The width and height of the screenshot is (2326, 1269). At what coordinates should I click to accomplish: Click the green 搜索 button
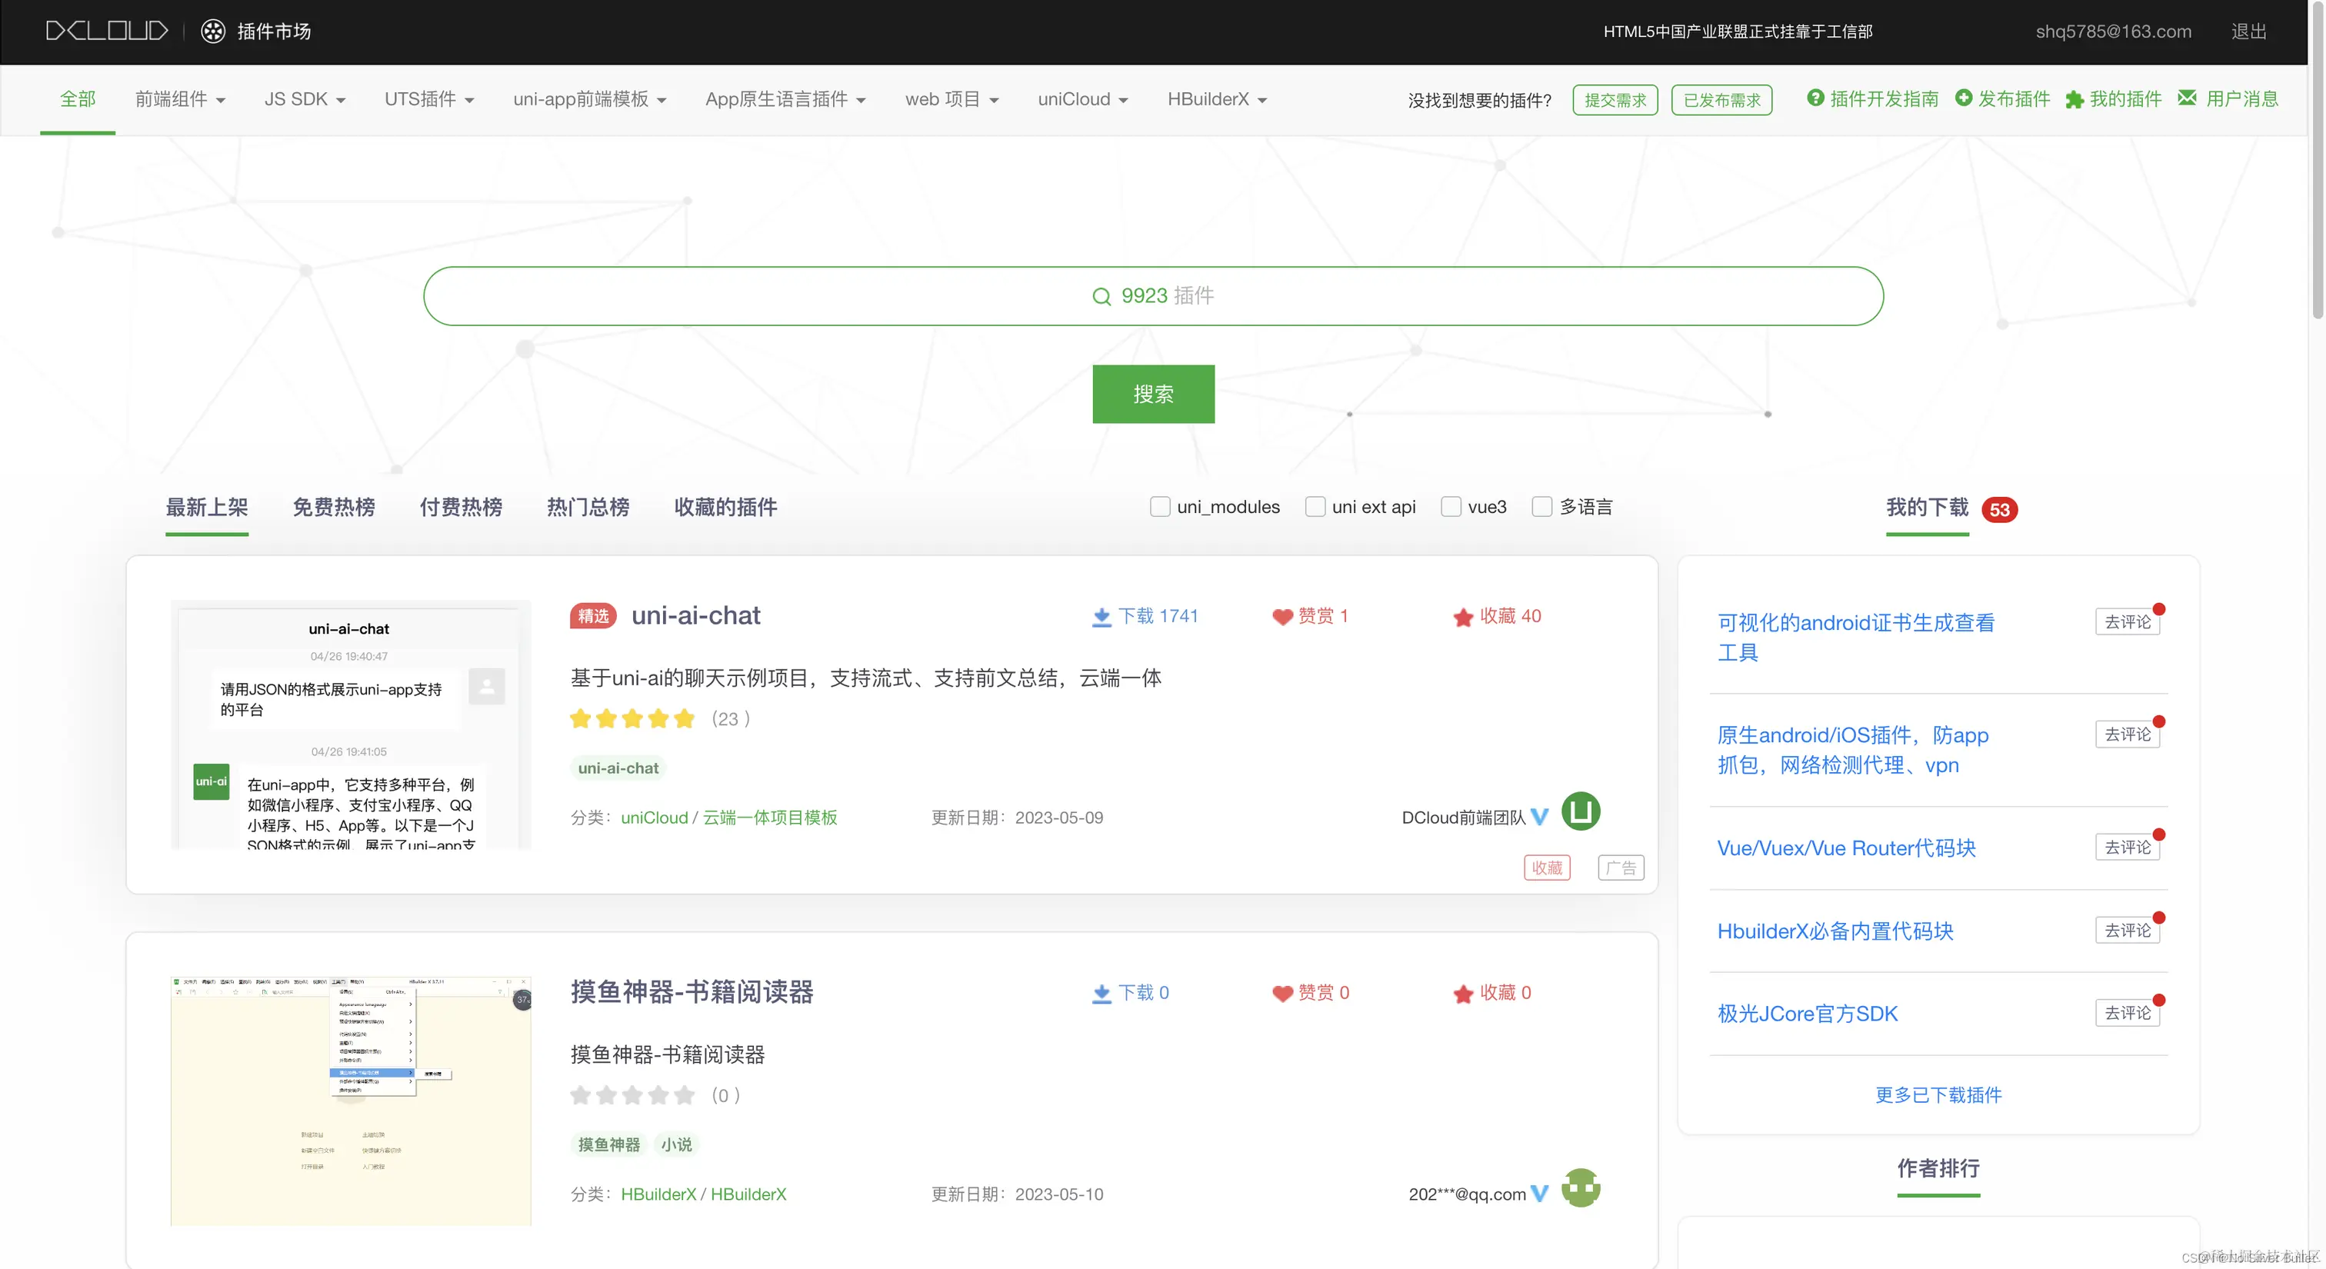coord(1153,395)
